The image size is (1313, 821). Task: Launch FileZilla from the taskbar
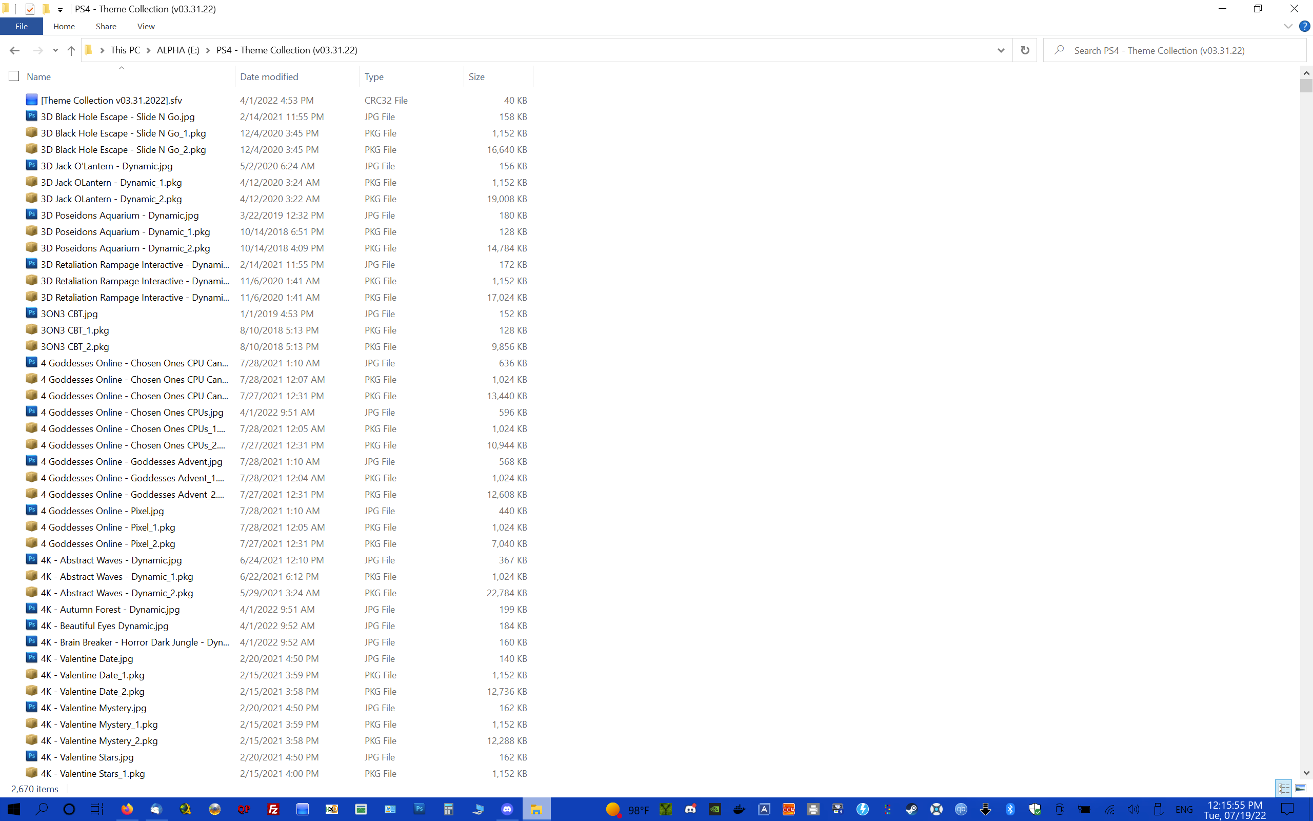tap(273, 809)
